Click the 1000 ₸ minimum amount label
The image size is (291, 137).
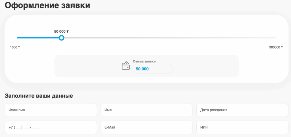pos(15,48)
